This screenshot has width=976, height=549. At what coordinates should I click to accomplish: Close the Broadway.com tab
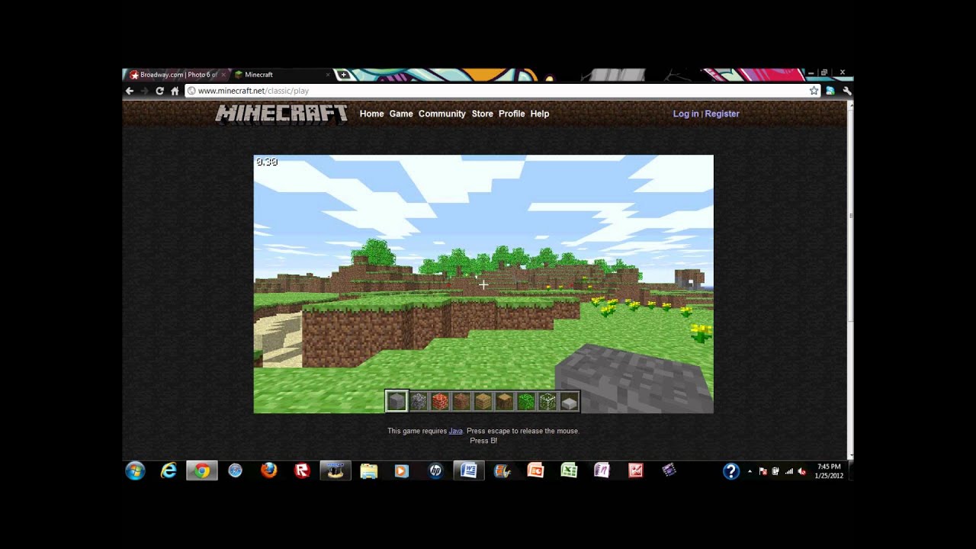223,75
